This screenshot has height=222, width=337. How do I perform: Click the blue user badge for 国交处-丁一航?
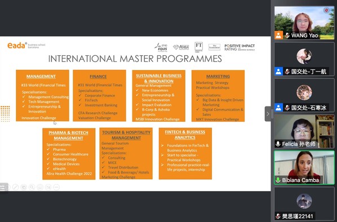(278, 72)
